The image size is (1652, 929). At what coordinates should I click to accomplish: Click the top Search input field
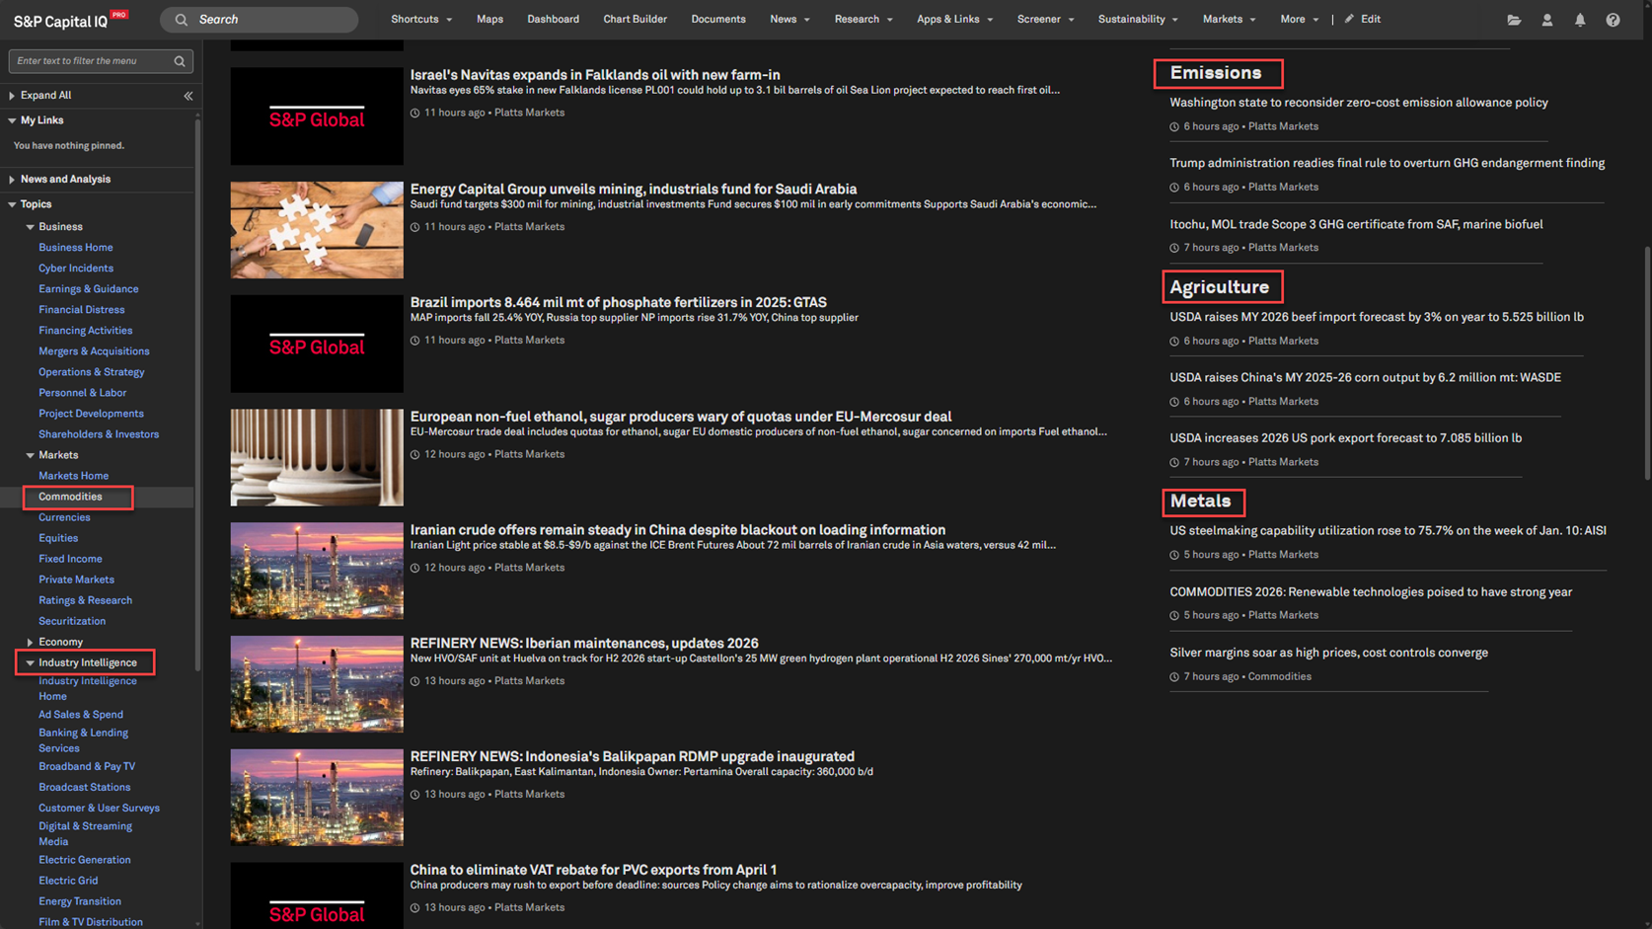(x=259, y=20)
